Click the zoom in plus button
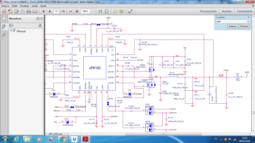The height and width of the screenshot is (143, 255). (77, 11)
